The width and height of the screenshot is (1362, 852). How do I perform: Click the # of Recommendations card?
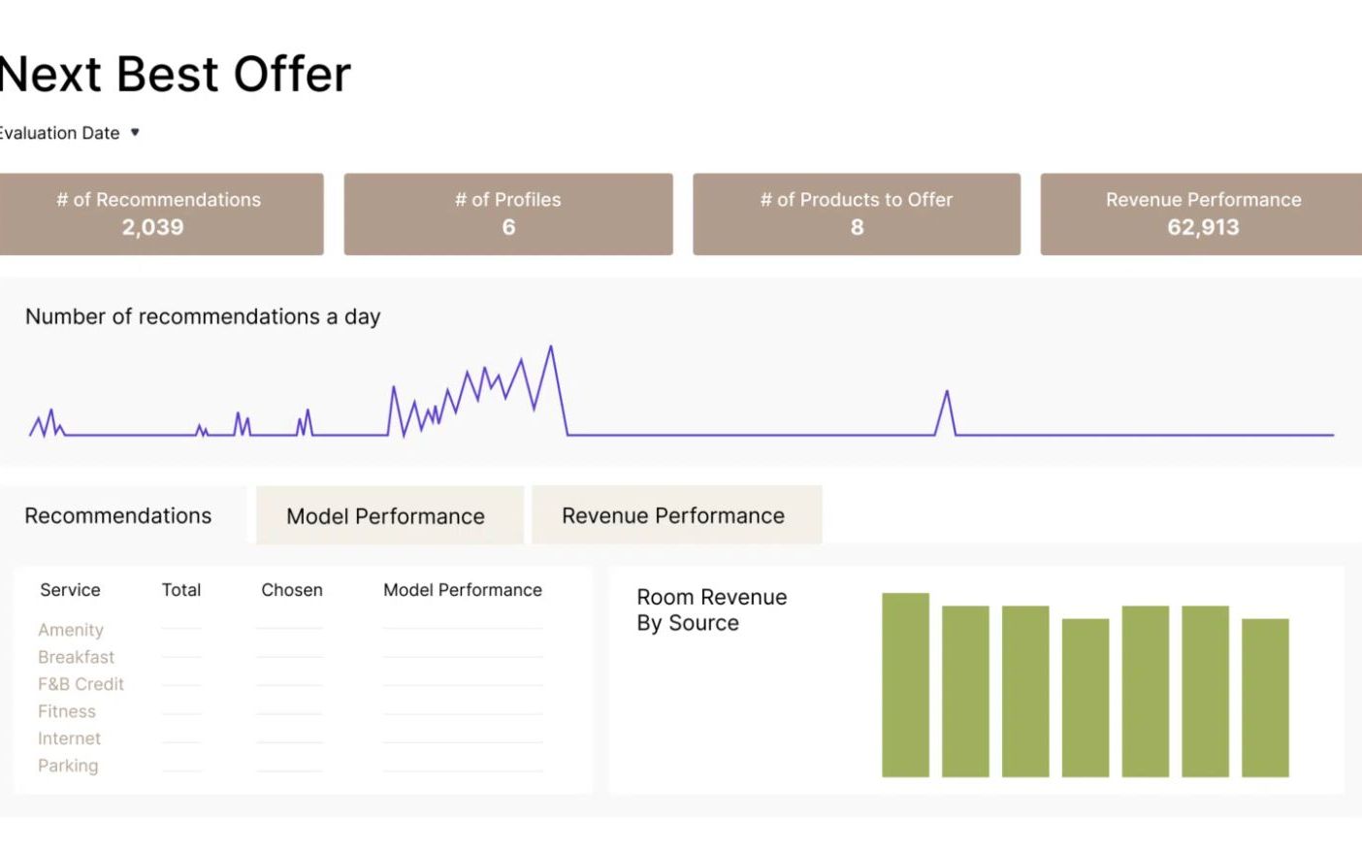click(x=159, y=213)
